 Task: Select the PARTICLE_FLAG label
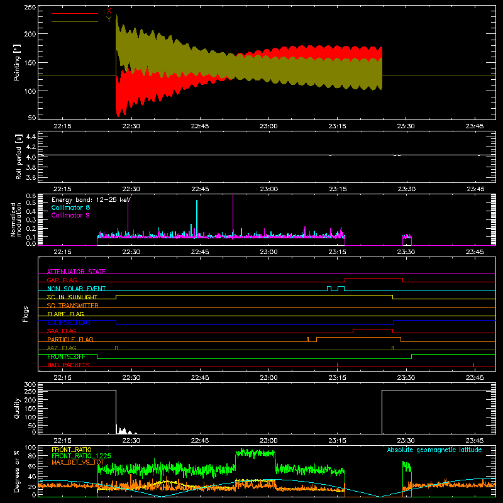70,339
